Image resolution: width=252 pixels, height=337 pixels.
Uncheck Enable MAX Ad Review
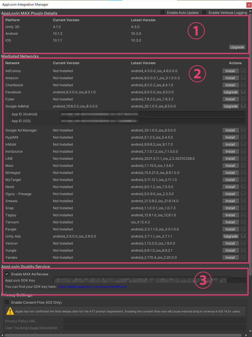(x=7, y=274)
